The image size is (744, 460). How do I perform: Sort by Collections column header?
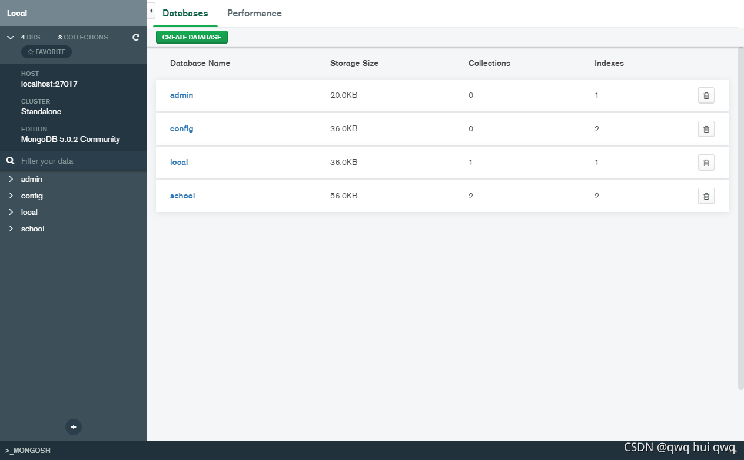coord(489,63)
